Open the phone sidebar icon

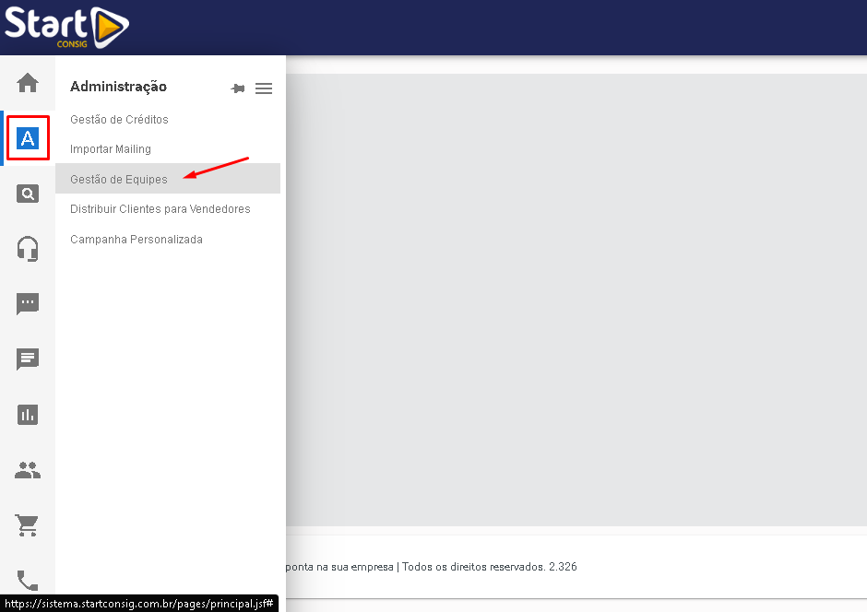click(x=28, y=581)
